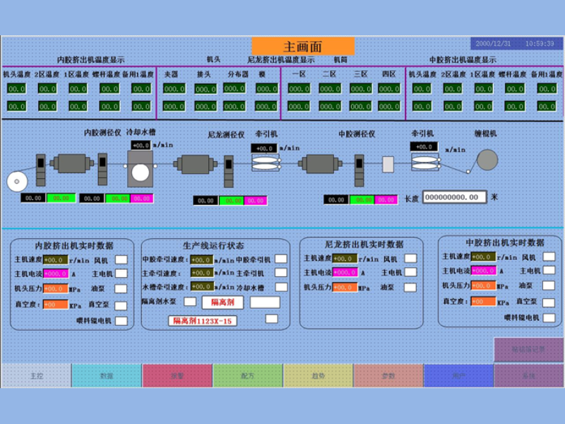Click the date and time display 2000/12/31

[x=515, y=44]
